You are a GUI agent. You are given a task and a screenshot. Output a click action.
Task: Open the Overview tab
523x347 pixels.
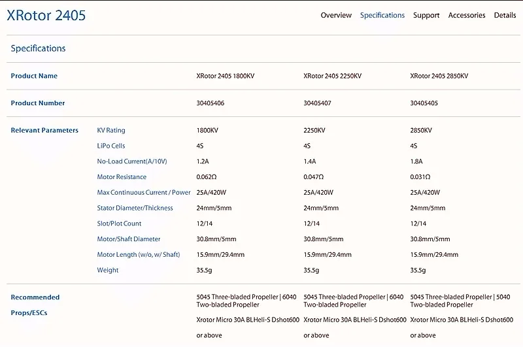click(x=336, y=15)
